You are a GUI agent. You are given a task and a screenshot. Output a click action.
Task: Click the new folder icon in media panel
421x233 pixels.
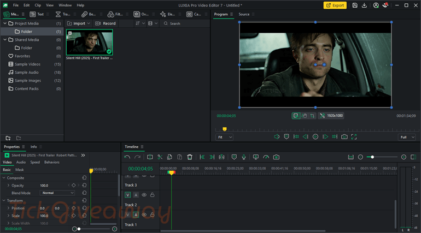tap(8, 138)
